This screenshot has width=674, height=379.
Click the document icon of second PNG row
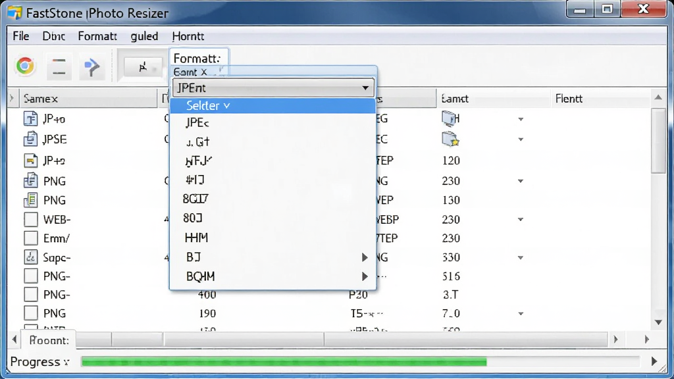pyautogui.click(x=30, y=200)
